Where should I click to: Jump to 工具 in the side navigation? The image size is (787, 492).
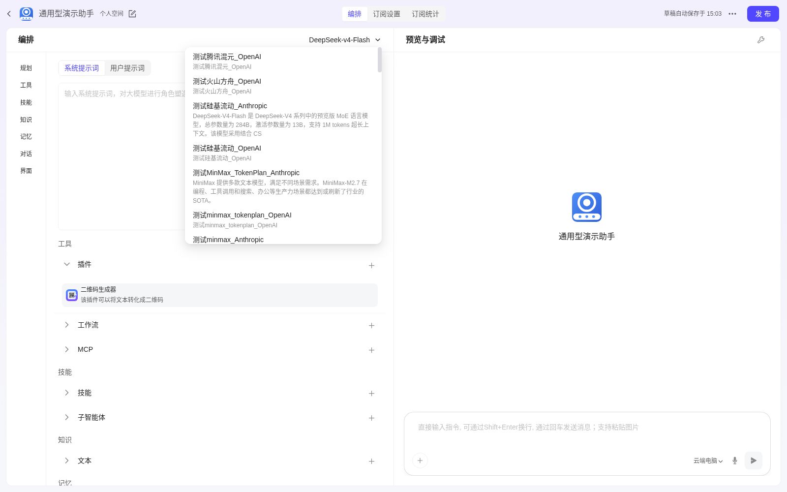[26, 85]
